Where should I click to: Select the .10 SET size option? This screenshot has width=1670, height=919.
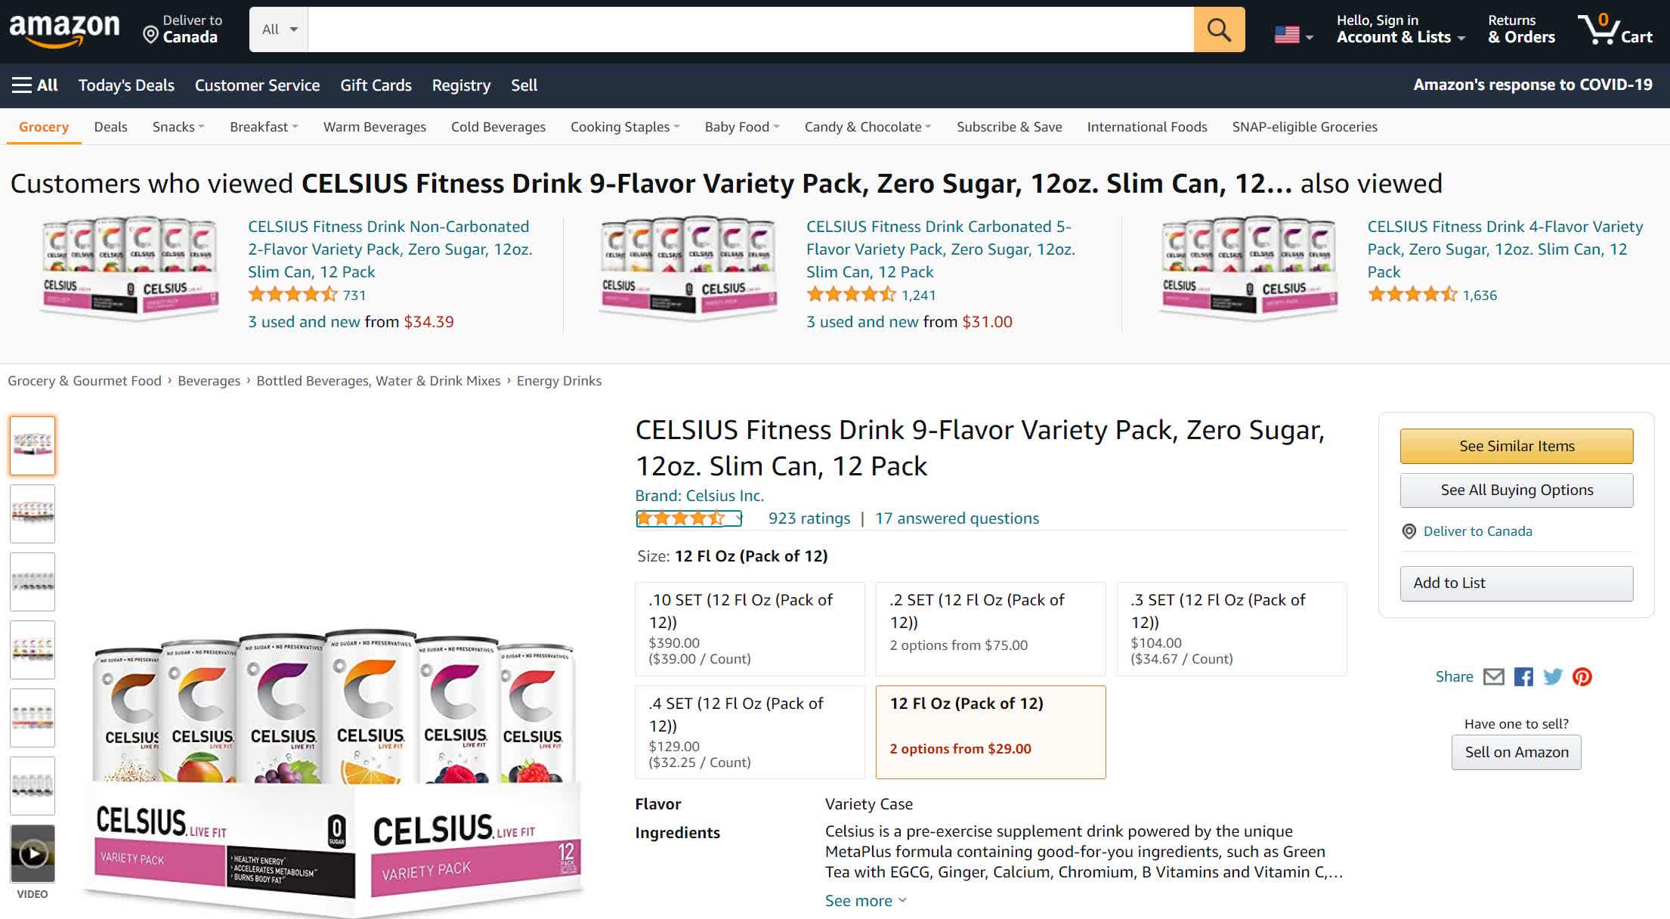(749, 629)
